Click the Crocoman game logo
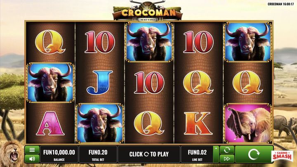This screenshot has height=167, width=297. 148,12
